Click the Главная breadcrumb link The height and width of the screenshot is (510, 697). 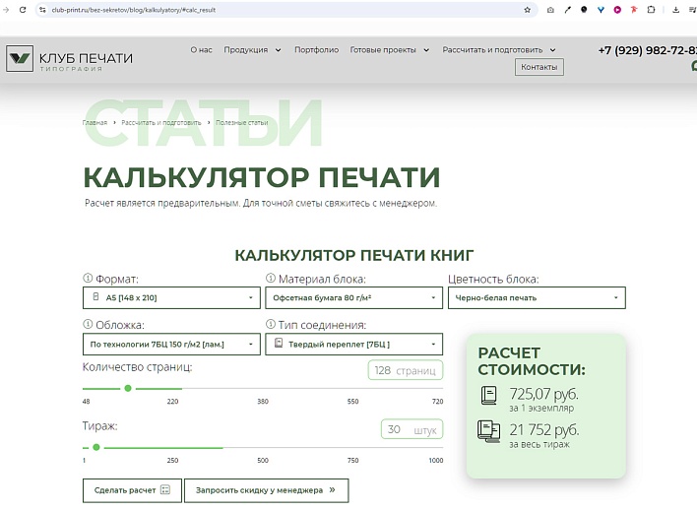click(x=95, y=123)
